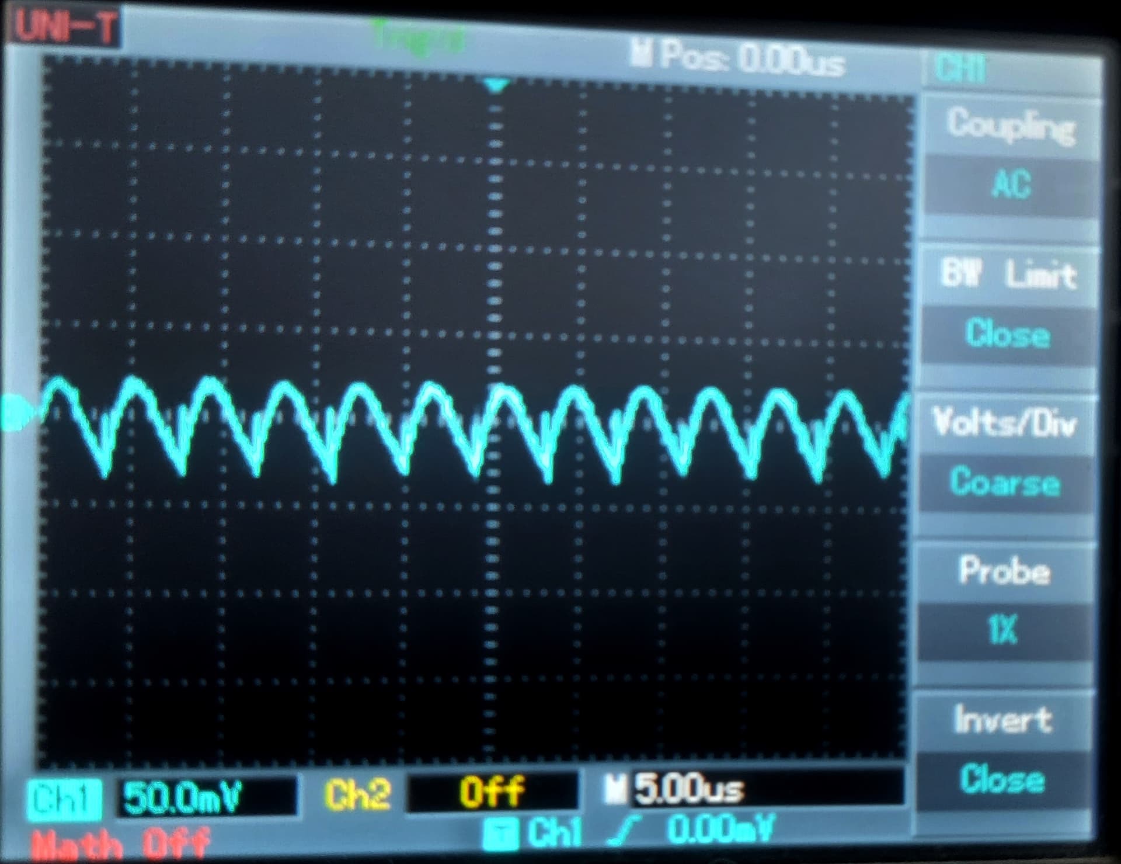Toggle BW Limit Close setting
Screen dimensions: 1121x864
(1008, 334)
